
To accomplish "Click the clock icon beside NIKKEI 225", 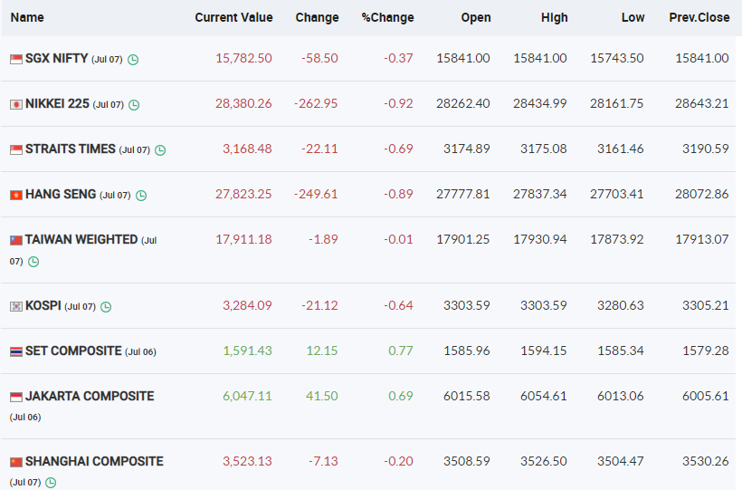I will tap(134, 105).
